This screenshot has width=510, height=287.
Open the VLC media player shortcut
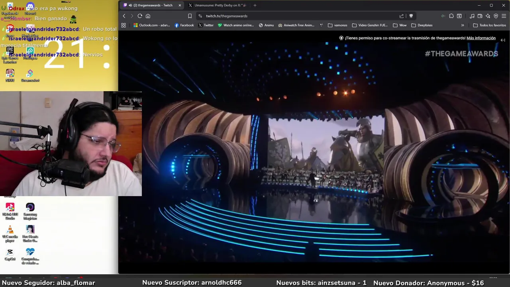tap(10, 234)
